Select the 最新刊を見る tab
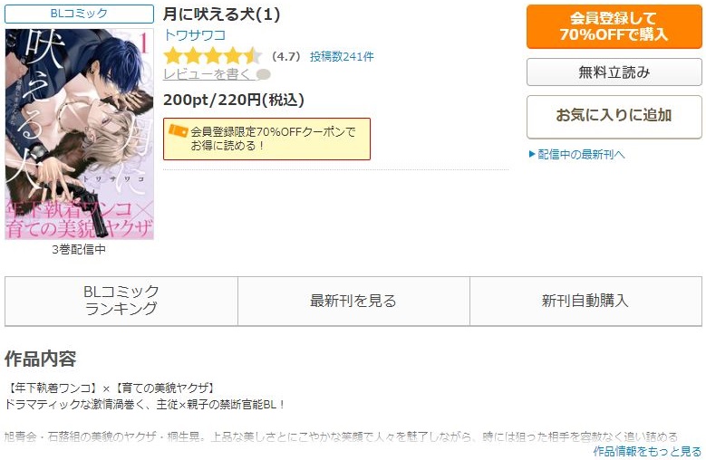 coord(353,301)
